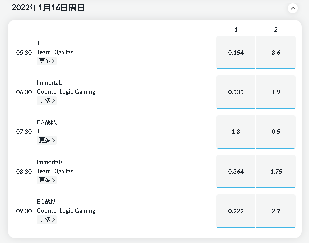The image size is (309, 243).
Task: Select odds 0.222 for EG战队 at 09:30
Action: pyautogui.click(x=236, y=211)
